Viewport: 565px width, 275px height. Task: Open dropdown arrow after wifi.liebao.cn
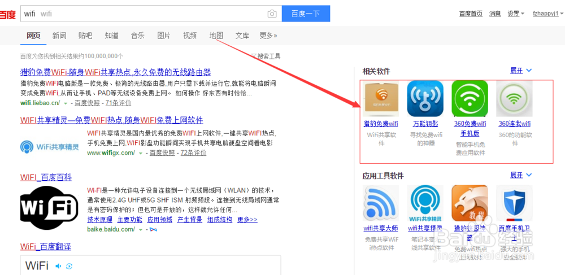[66, 103]
